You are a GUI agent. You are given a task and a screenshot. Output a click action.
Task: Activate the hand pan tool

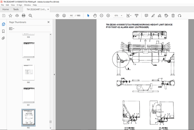[95, 16]
